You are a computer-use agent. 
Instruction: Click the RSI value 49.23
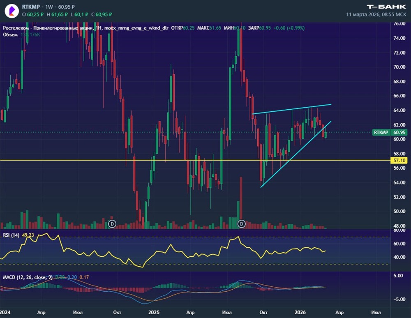click(28, 235)
